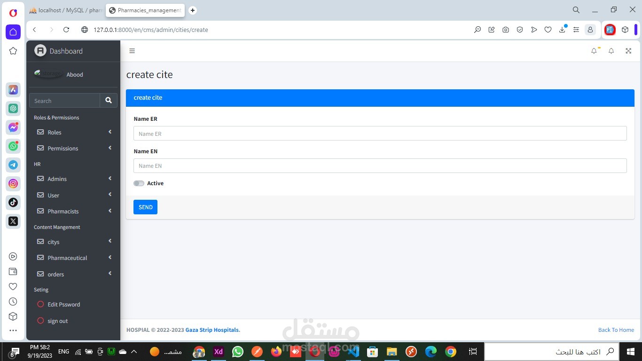Open X (Twitter) in the Opera sidebar

click(13, 221)
